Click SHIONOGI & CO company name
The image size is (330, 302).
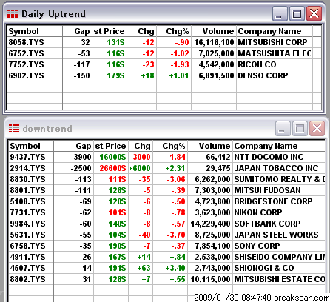pos(264,268)
